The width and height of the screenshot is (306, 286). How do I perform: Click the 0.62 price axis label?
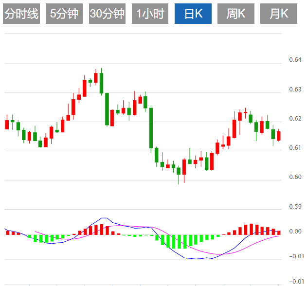tap(295, 119)
